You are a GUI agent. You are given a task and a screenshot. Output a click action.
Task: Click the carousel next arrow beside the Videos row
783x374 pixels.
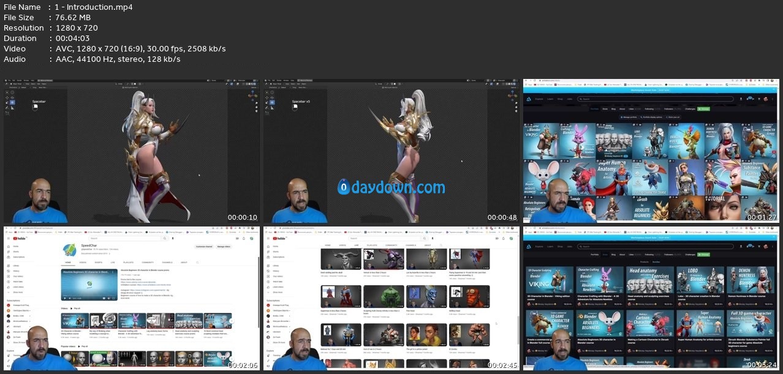[232, 321]
